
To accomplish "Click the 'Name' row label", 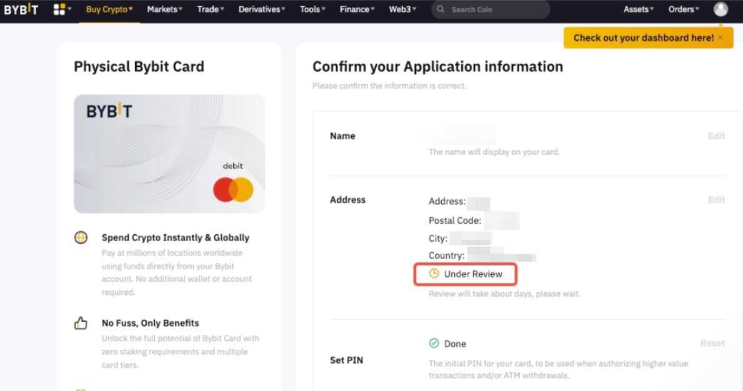I will click(x=342, y=136).
